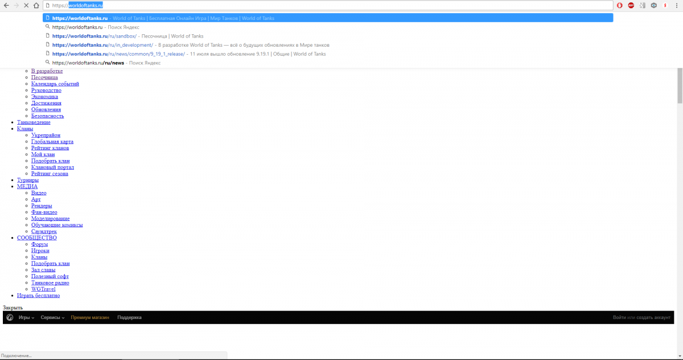Open the Песочница page link
The image size is (683, 360).
point(44,77)
